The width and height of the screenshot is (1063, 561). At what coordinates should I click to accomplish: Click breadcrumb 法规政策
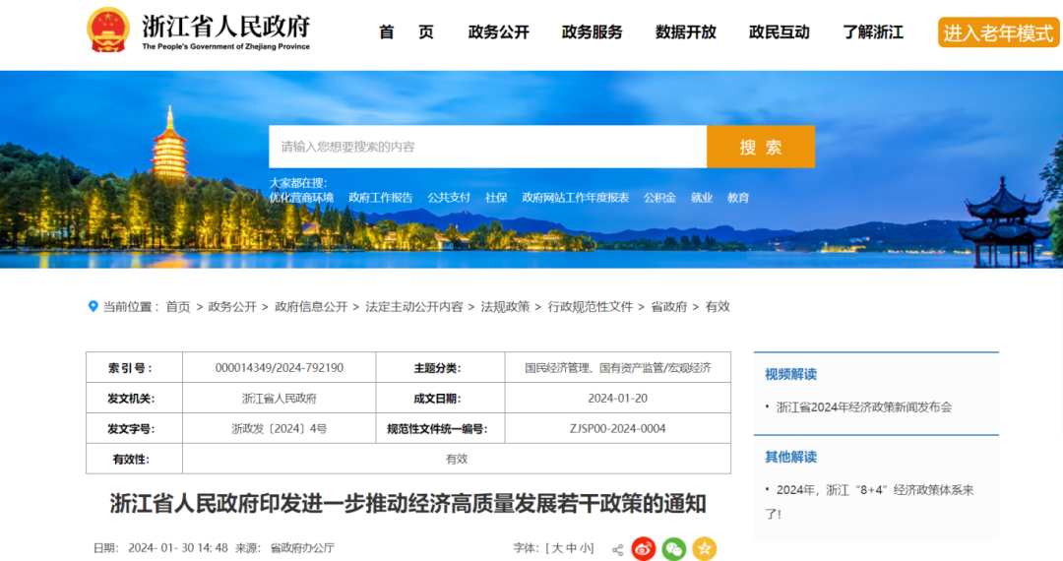505,306
